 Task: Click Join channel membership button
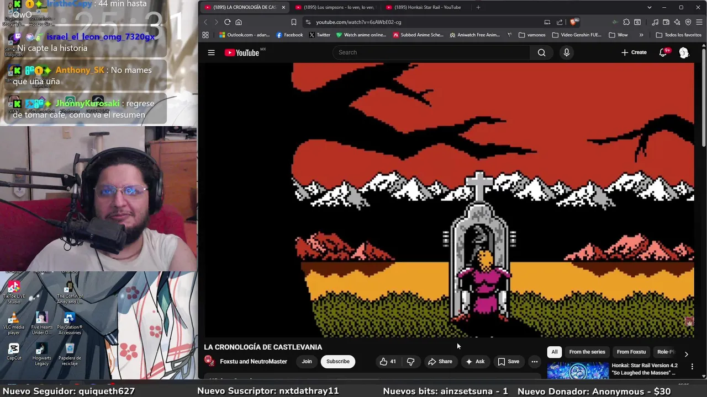click(x=307, y=362)
